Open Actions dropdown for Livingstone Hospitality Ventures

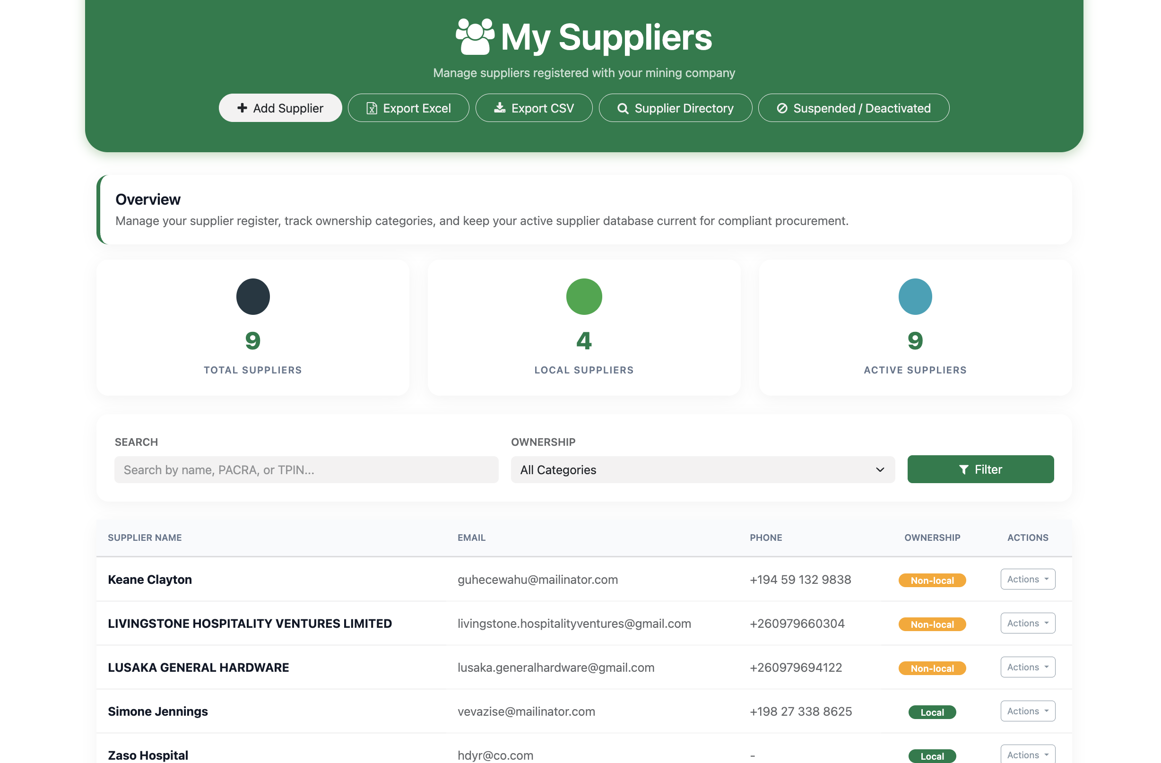pyautogui.click(x=1027, y=623)
